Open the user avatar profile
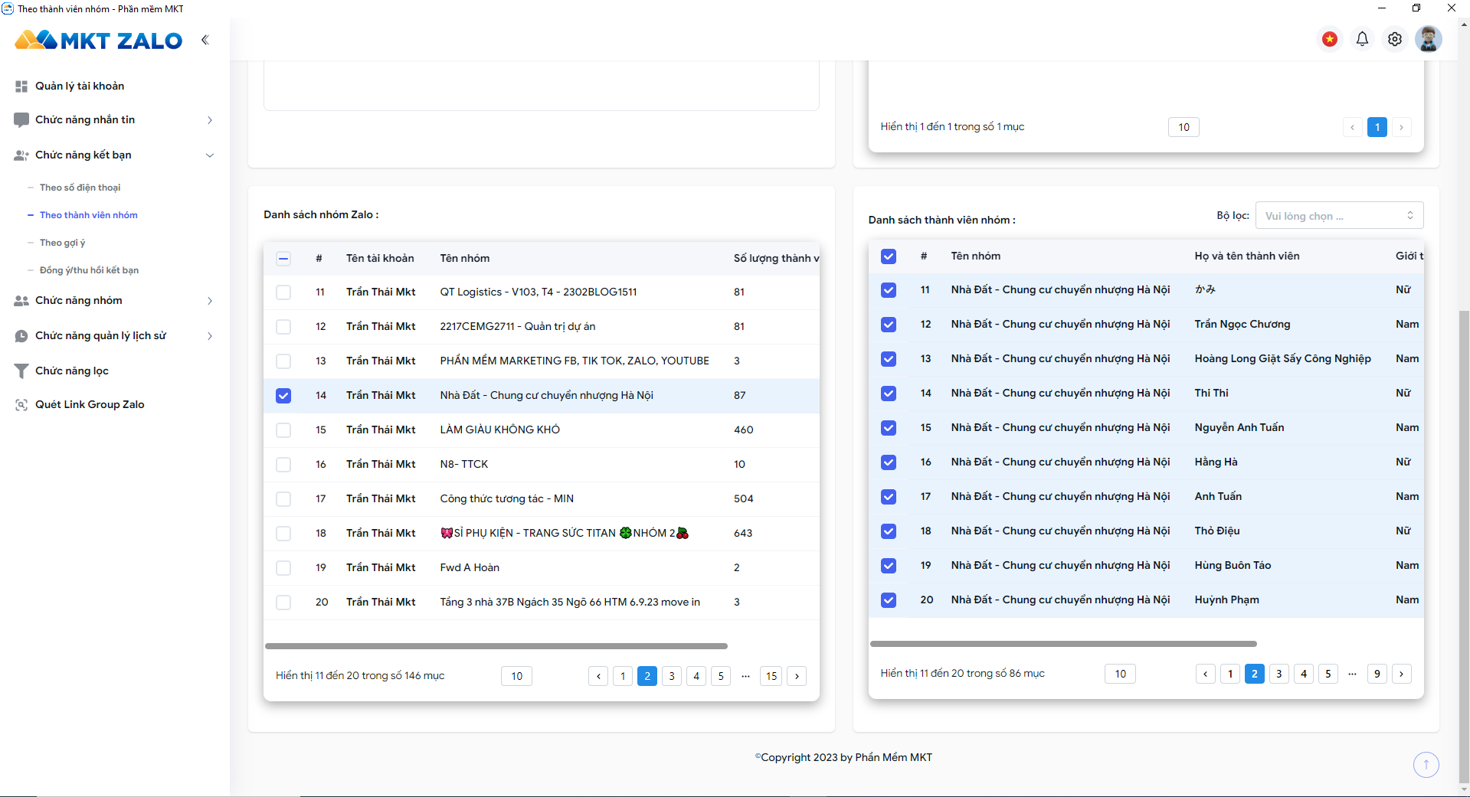1470x797 pixels. click(1428, 39)
